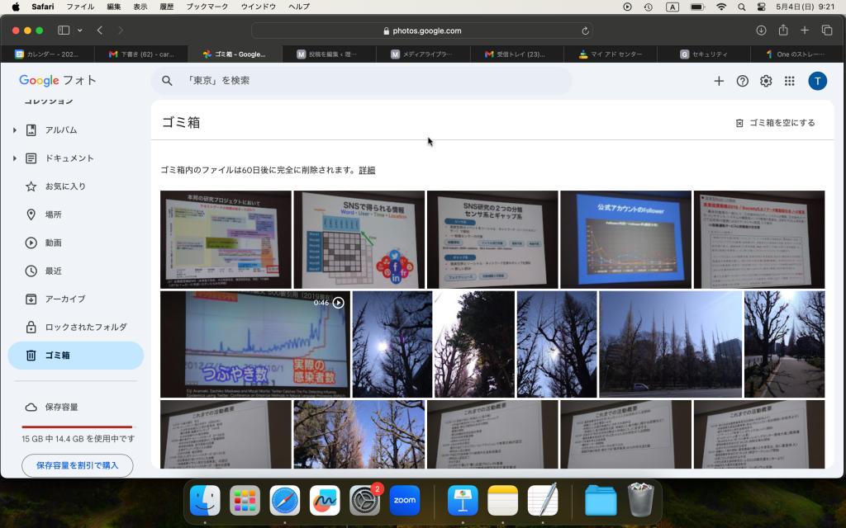The height and width of the screenshot is (528, 846).
Task: Open お気に入り favorites in the sidebar
Action: (x=75, y=186)
